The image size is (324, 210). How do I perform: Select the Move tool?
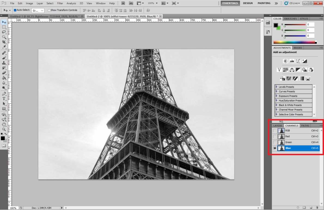tap(4, 22)
